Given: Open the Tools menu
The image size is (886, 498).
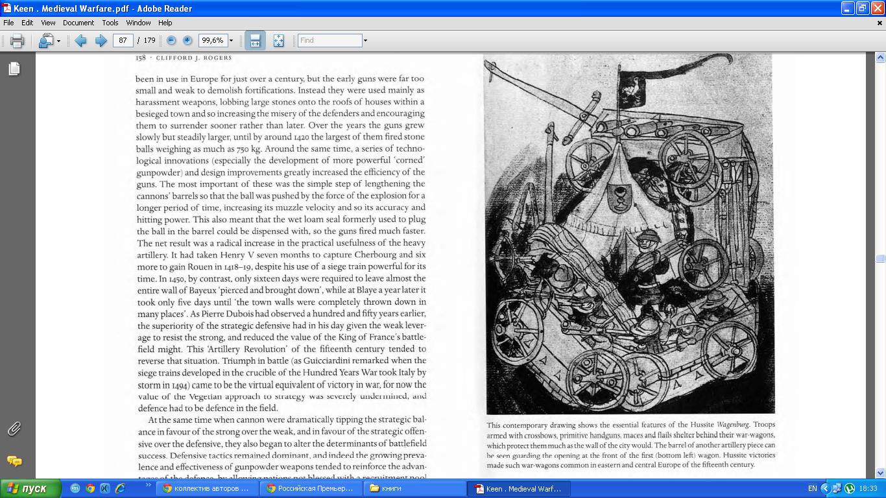Looking at the screenshot, I should tap(110, 23).
